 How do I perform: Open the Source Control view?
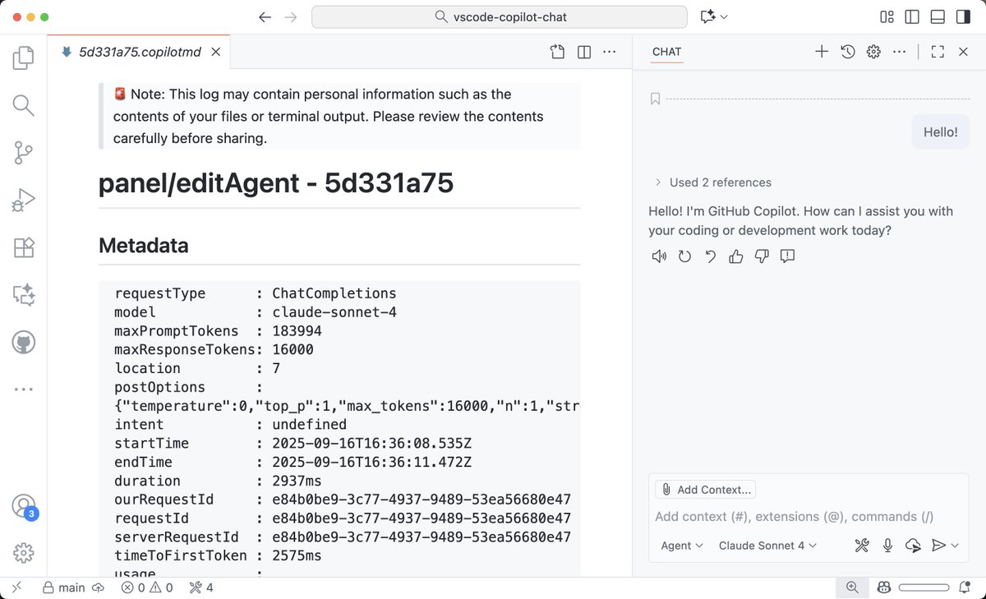tap(23, 153)
